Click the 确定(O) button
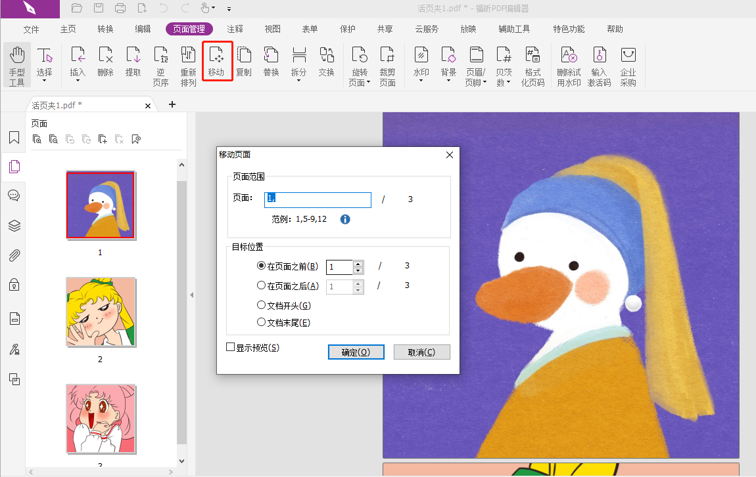The image size is (756, 477). tap(356, 352)
